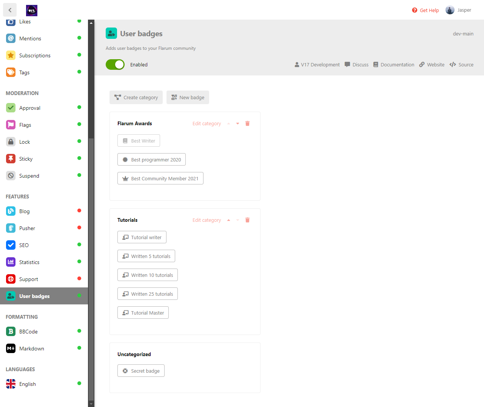Image resolution: width=484 pixels, height=407 pixels.
Task: Click the sidebar scrollbar down arrow
Action: pos(91,404)
